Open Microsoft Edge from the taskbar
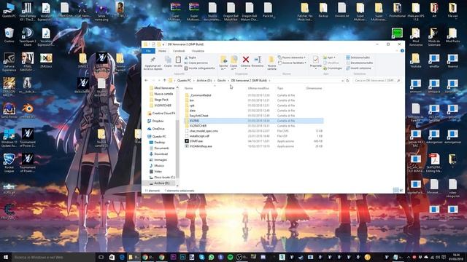 point(122,257)
